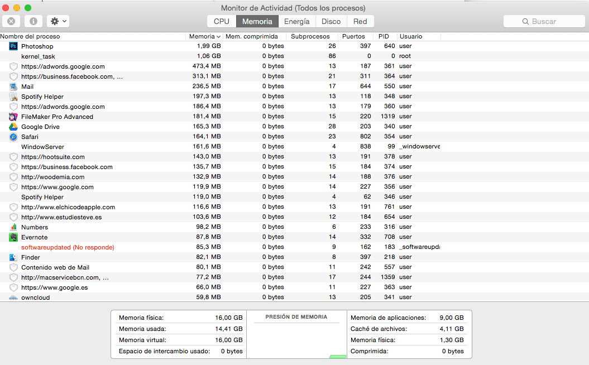Viewport: 589px width, 365px height.
Task: Sort by PID column header
Action: click(x=385, y=36)
